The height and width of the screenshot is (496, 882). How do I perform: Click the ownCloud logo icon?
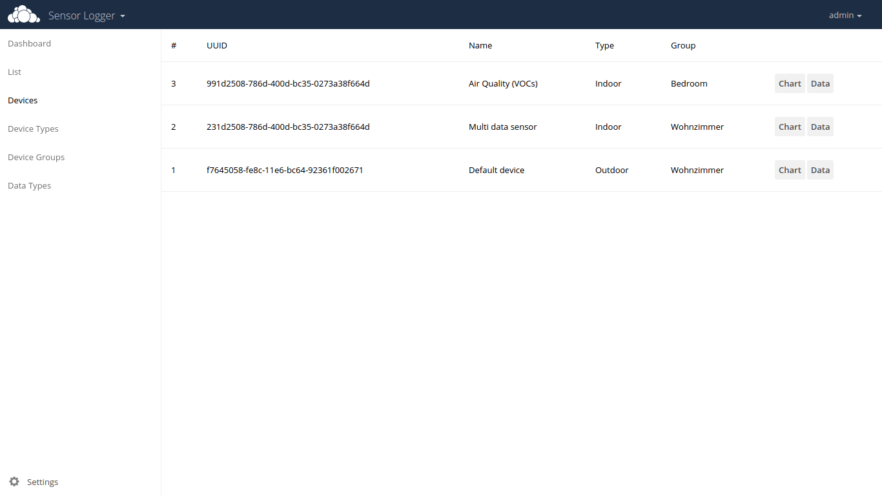click(24, 15)
